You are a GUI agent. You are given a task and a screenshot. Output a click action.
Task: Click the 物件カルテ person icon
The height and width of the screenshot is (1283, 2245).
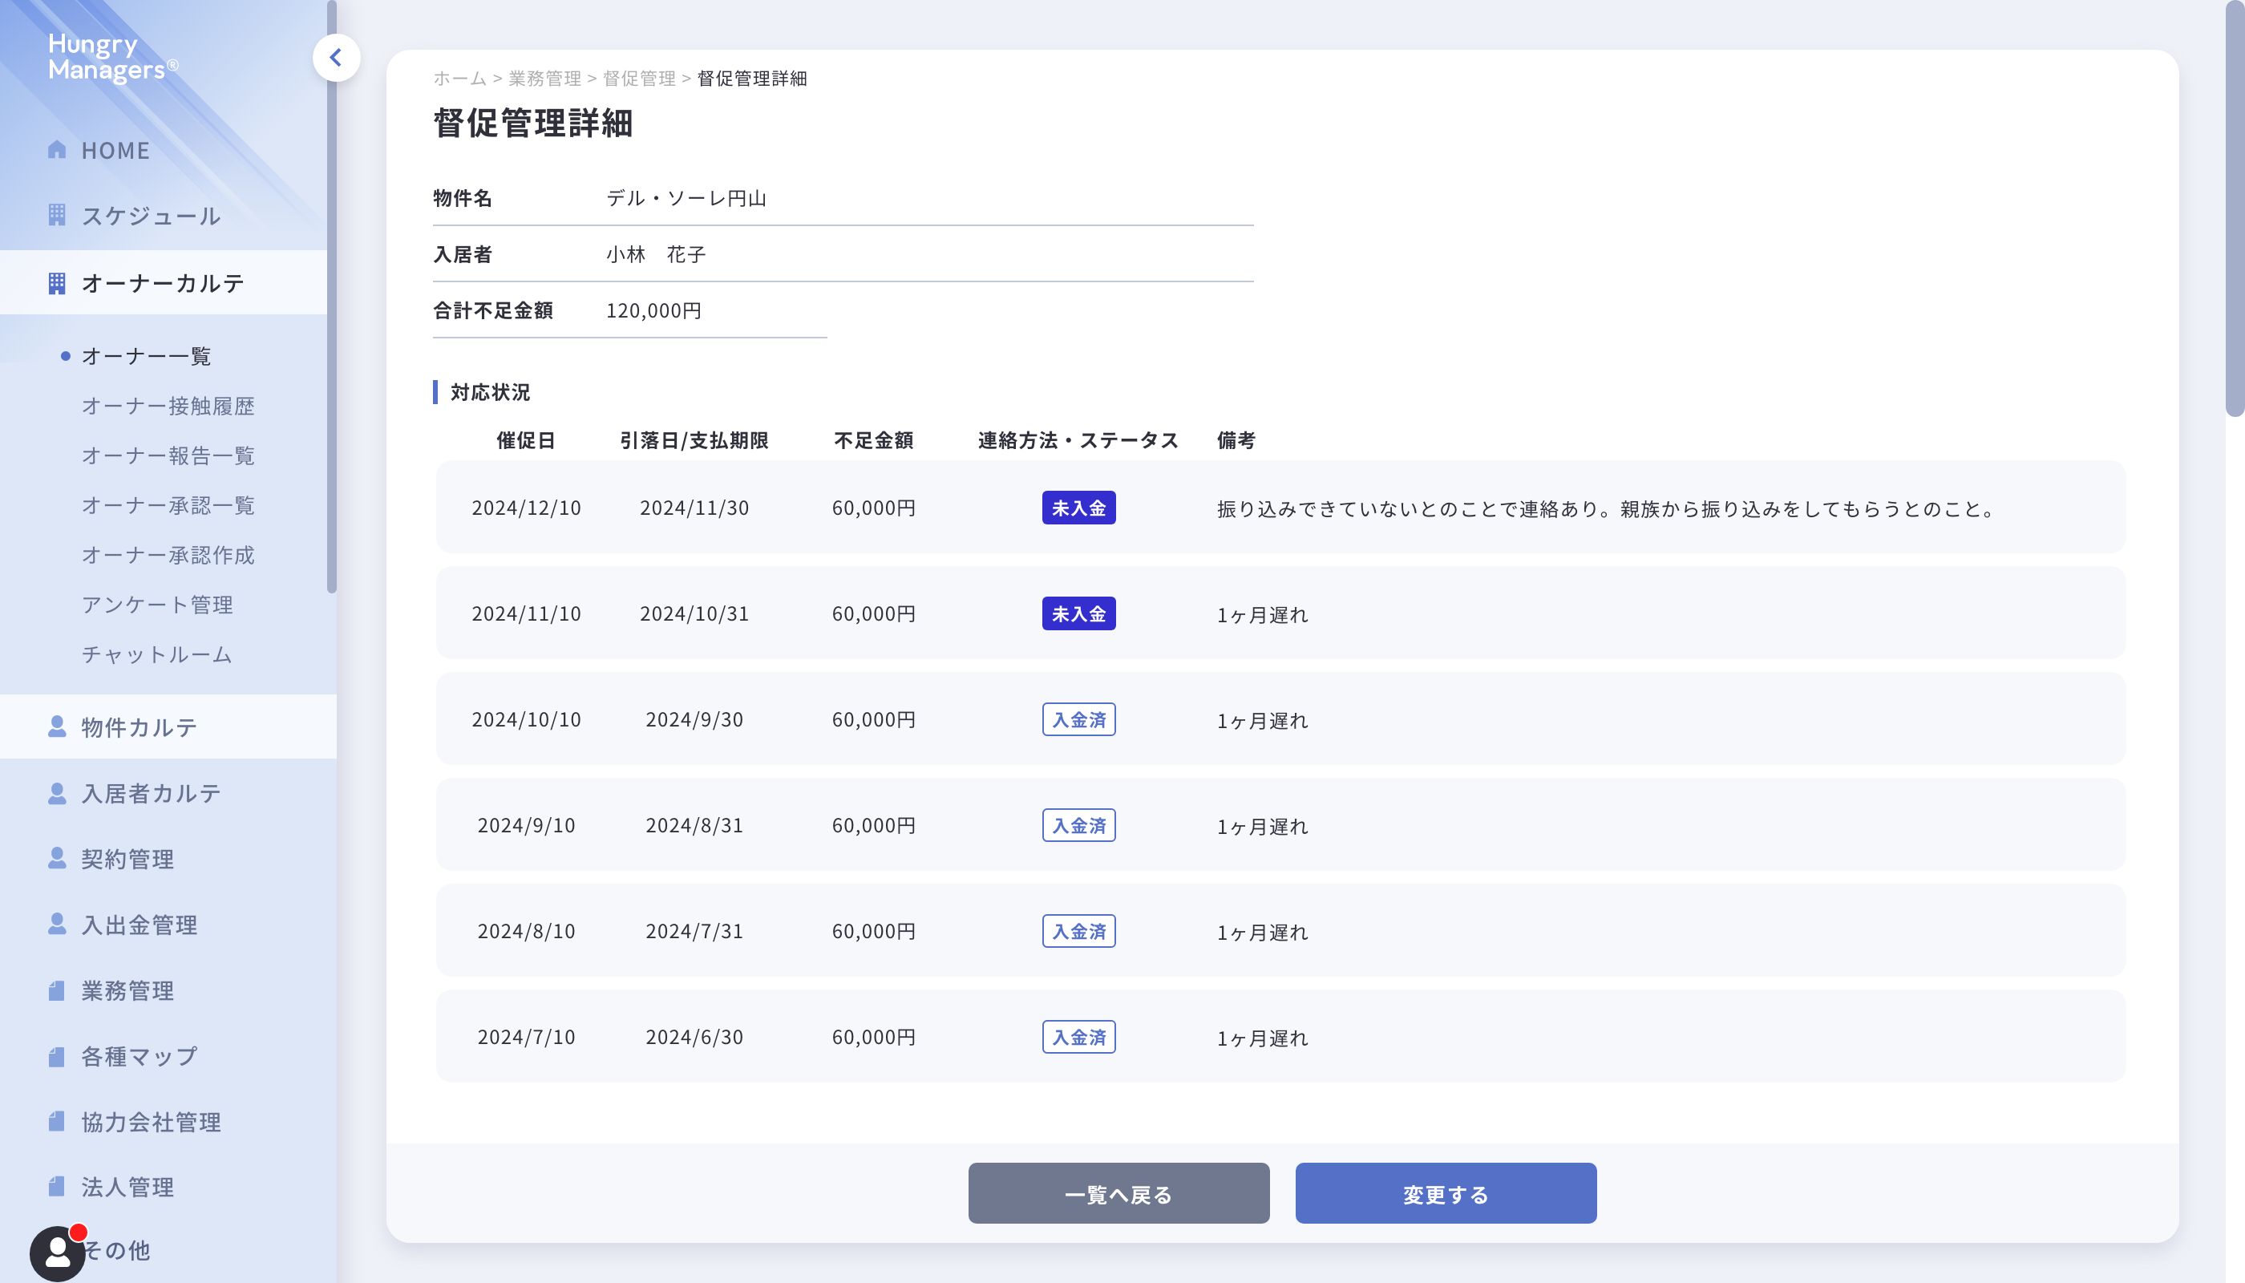click(57, 726)
